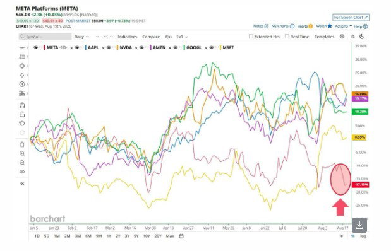Switch to dark mode moon icon
Screen dimensions: 391x251
[x=362, y=37]
